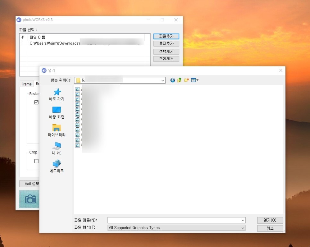Viewport: 310px width, 247px height.
Task: Select 바로 가기 quick access in sidebar
Action: (56, 95)
